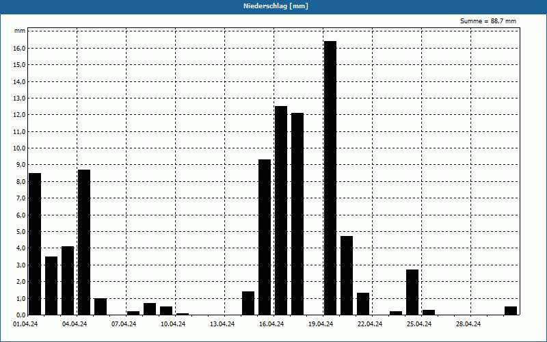Click the x-axis date "13.04.24"
547x342 pixels.
pyautogui.click(x=222, y=324)
